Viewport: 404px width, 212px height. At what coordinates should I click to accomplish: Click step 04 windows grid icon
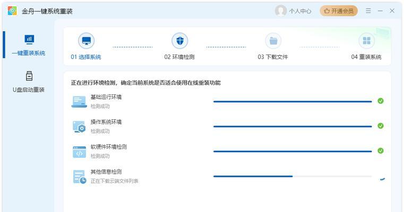[367, 41]
